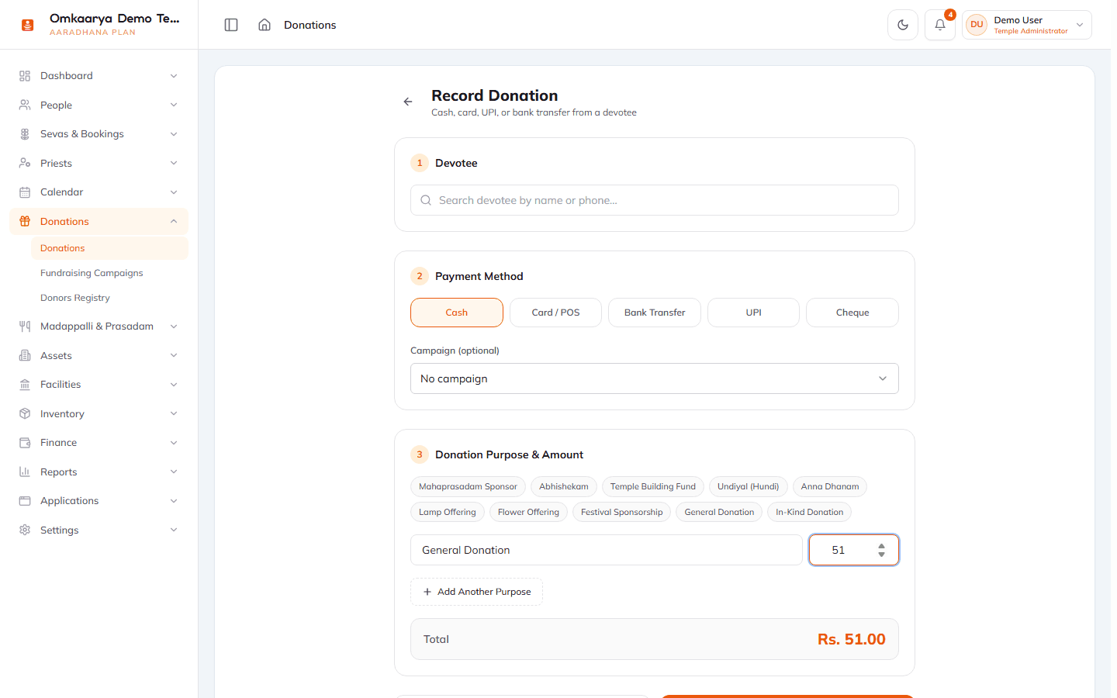
Task: Open the Campaign dropdown
Action: (655, 378)
